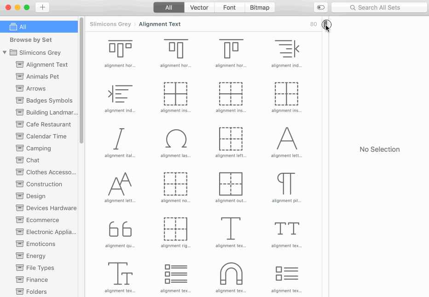Pick the small caps TT icon
The width and height of the screenshot is (429, 297).
[286, 229]
